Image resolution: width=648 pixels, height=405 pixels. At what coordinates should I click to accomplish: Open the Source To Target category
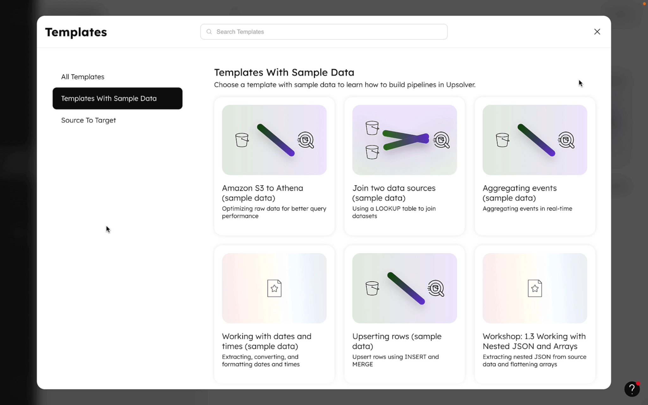tap(89, 120)
